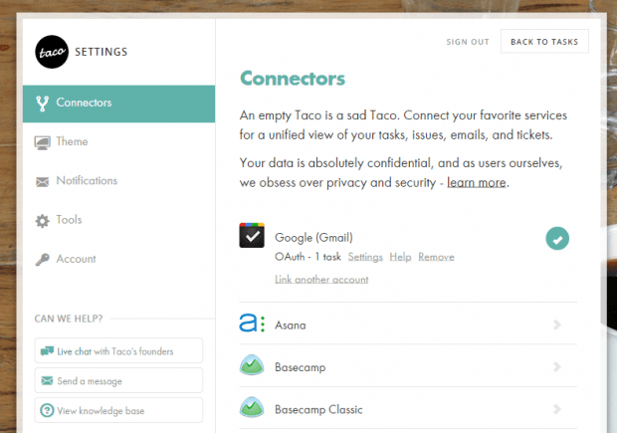This screenshot has width=617, height=433.
Task: Click Link another account
Action: pyautogui.click(x=321, y=280)
